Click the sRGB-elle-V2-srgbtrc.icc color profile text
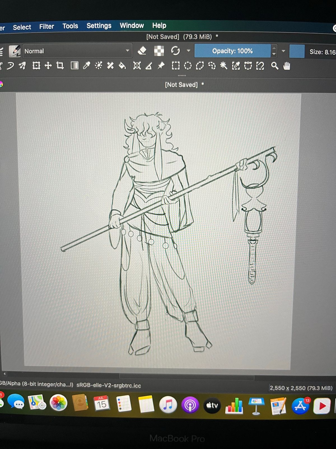 [109, 385]
